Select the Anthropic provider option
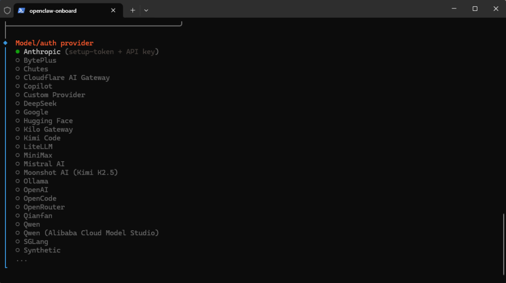The height and width of the screenshot is (283, 506). coord(42,52)
